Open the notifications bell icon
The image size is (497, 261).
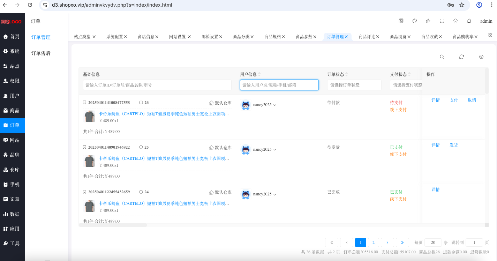(x=469, y=21)
